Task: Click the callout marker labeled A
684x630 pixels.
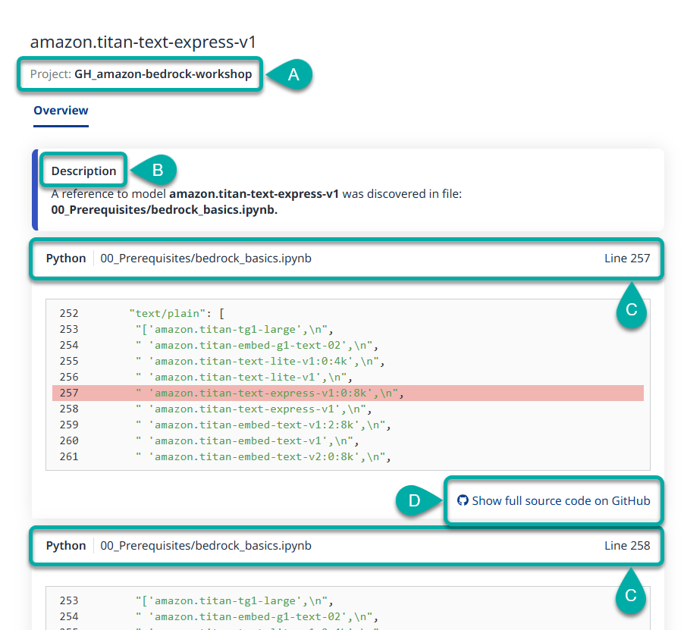Action: tap(293, 74)
